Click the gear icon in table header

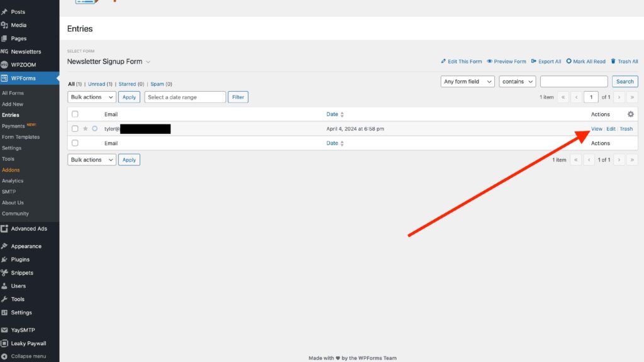pyautogui.click(x=631, y=114)
